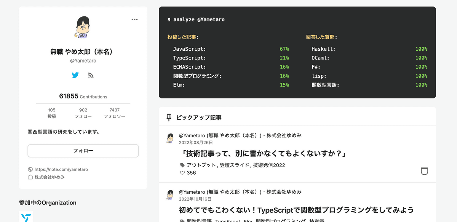Screen dimensions: 457x222
Task: Open the RSS feed icon
Action: pos(91,76)
